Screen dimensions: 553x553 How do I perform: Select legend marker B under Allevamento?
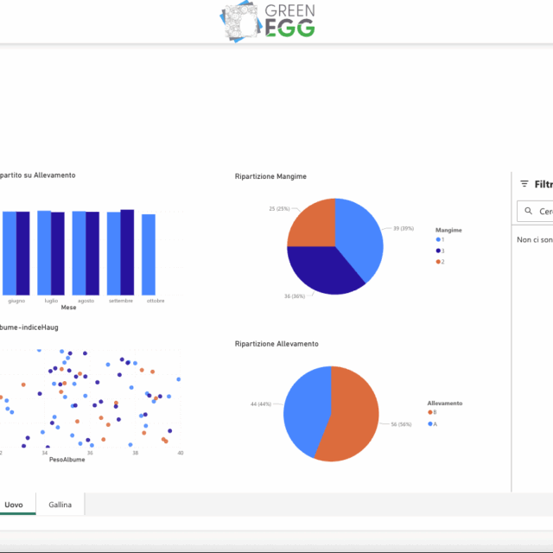[430, 413]
